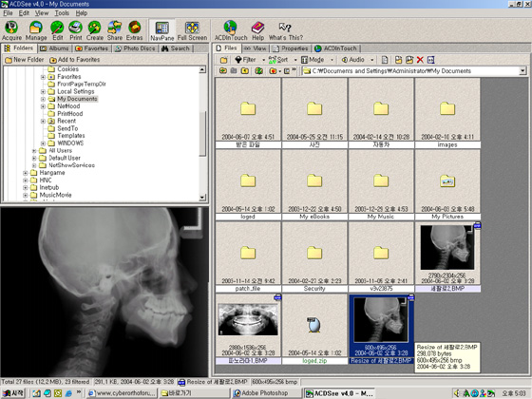Open the File menu

pos(8,13)
